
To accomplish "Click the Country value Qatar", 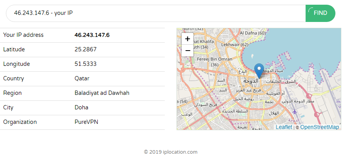I will coord(82,78).
